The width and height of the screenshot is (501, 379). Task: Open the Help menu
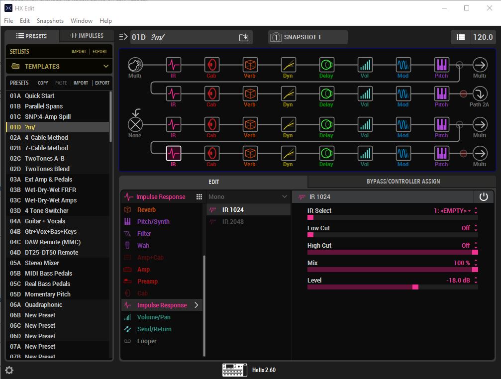coord(105,21)
